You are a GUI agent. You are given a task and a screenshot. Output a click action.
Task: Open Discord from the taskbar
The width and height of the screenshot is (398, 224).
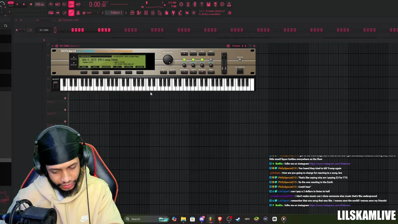(201, 219)
